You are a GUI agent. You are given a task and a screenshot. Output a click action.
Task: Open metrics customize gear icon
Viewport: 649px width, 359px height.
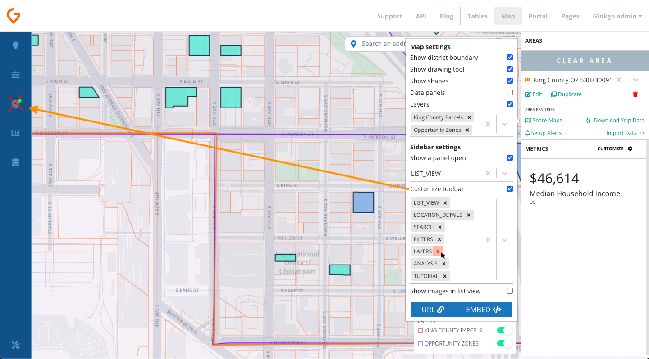[630, 148]
